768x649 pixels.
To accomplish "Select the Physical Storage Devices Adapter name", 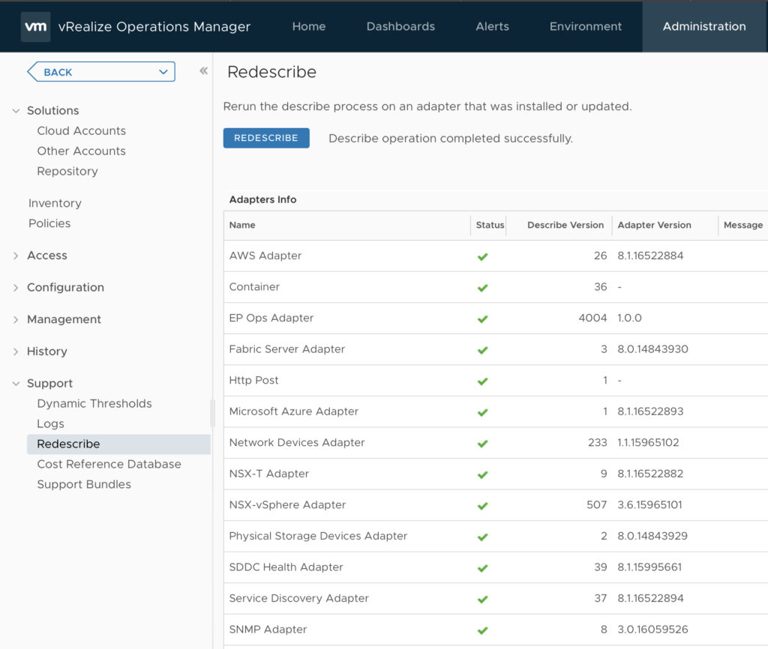I will [318, 536].
